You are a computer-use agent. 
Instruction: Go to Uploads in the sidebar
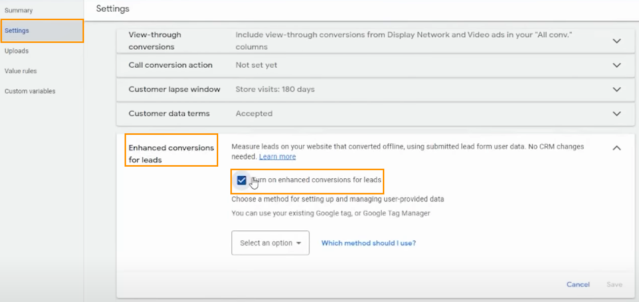point(17,51)
